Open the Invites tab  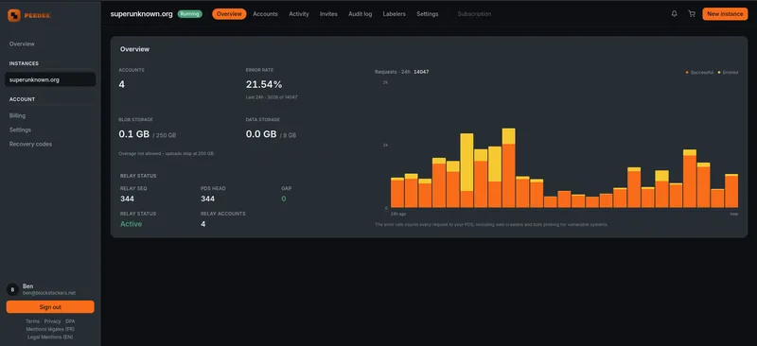tap(328, 14)
